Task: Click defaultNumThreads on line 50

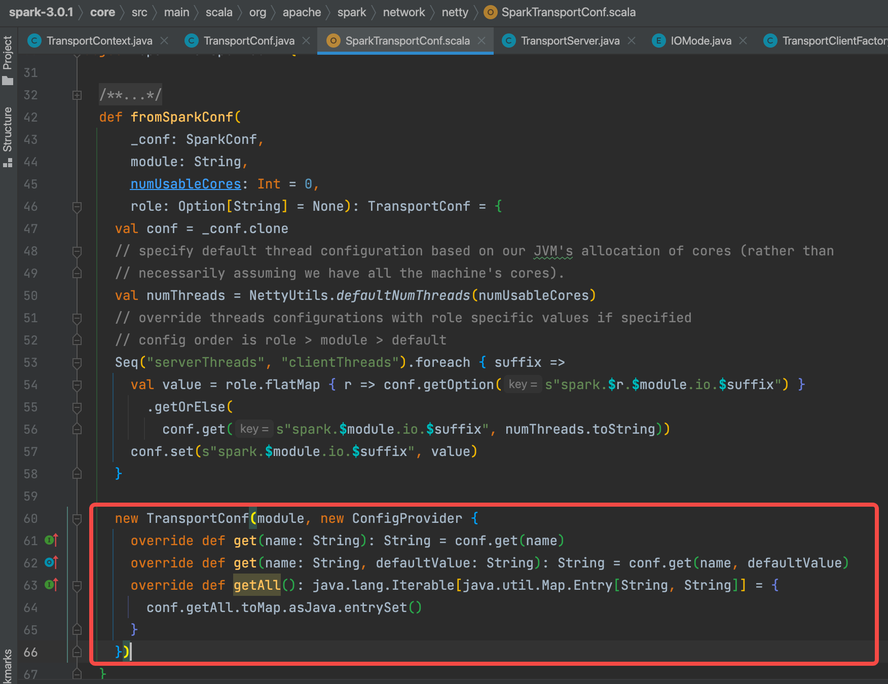Action: point(403,295)
